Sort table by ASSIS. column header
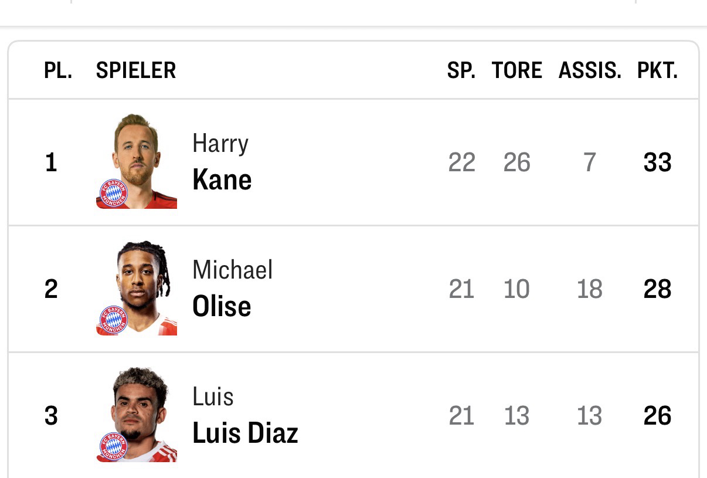This screenshot has height=478, width=707. [x=589, y=70]
